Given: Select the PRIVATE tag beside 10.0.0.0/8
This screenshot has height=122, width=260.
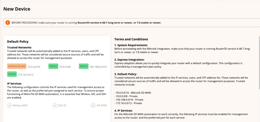Looking at the screenshot, I should pyautogui.click(x=53, y=66).
